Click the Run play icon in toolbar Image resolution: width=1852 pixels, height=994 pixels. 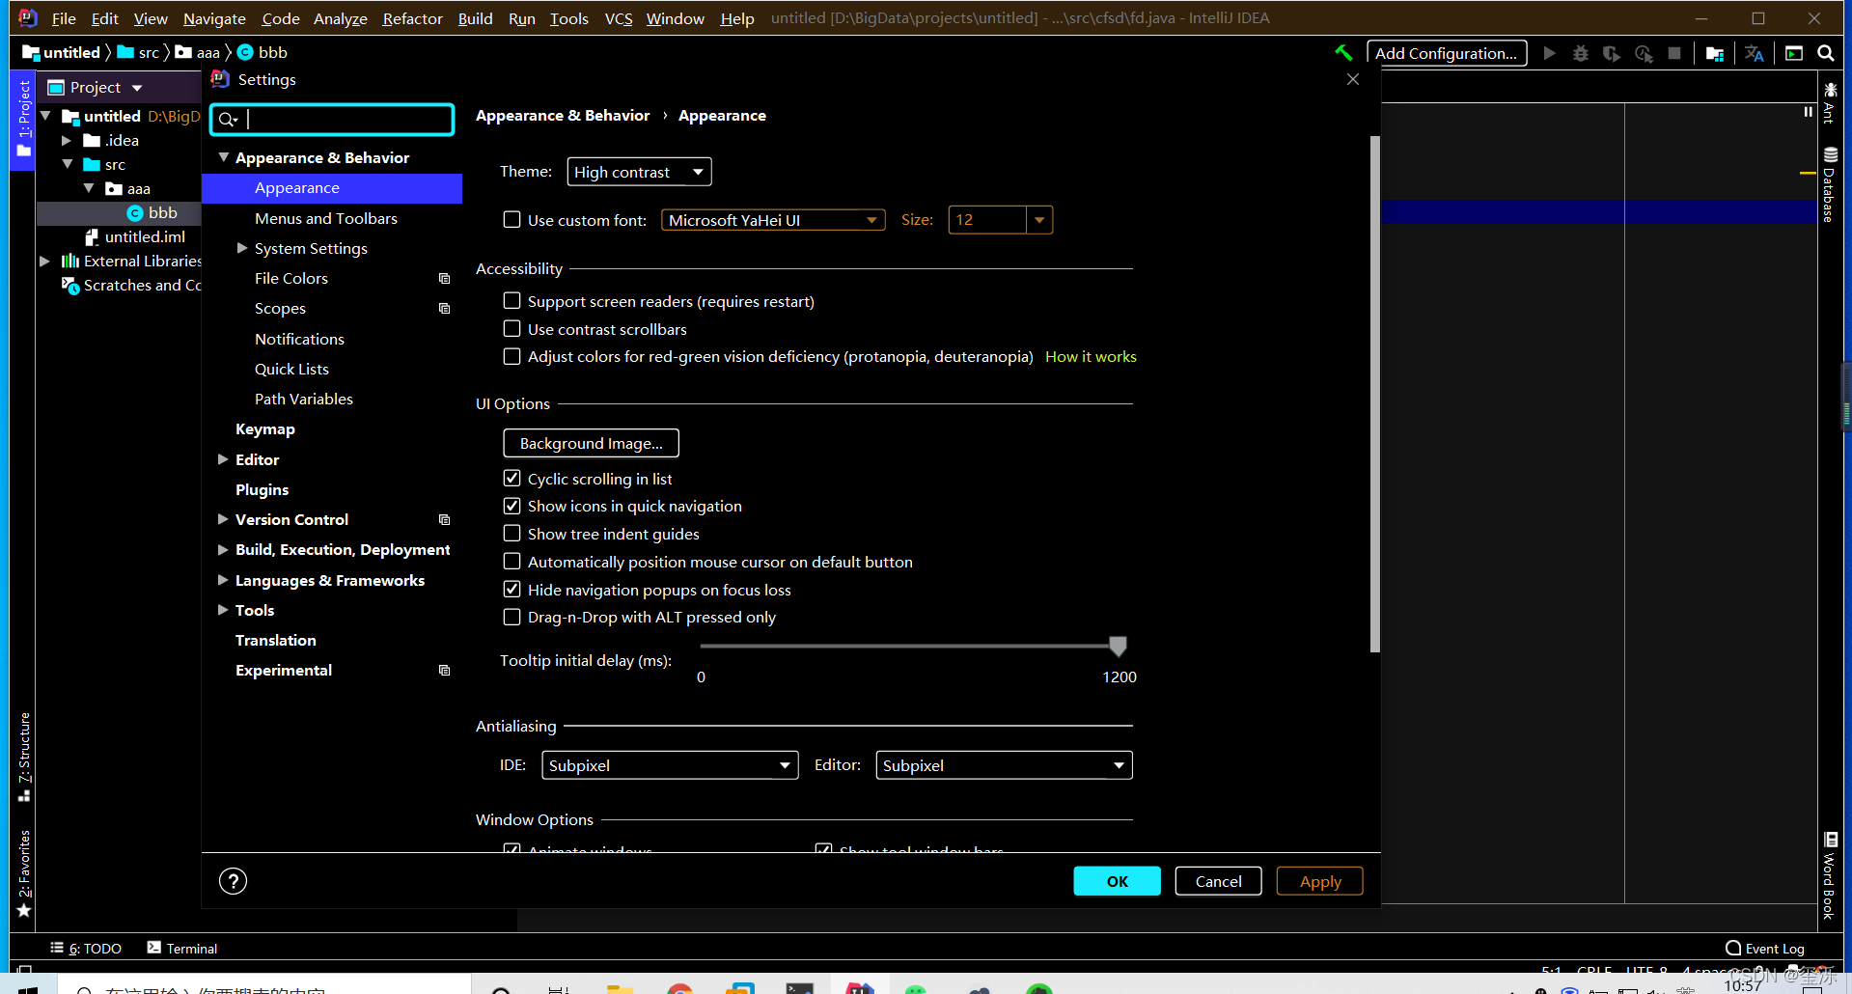(x=1549, y=53)
